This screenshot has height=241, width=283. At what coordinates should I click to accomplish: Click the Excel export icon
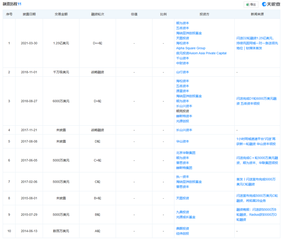(x=248, y=4)
